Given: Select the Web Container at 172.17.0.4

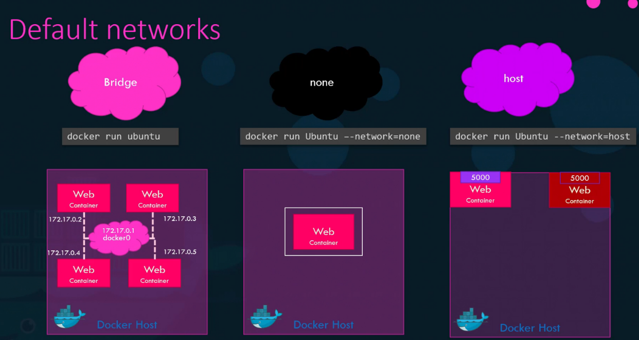Looking at the screenshot, I should (x=83, y=273).
